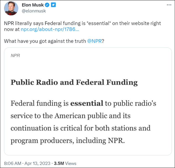175x168 pixels.
Task: Click the @NPR mention
Action: [x=94, y=41]
